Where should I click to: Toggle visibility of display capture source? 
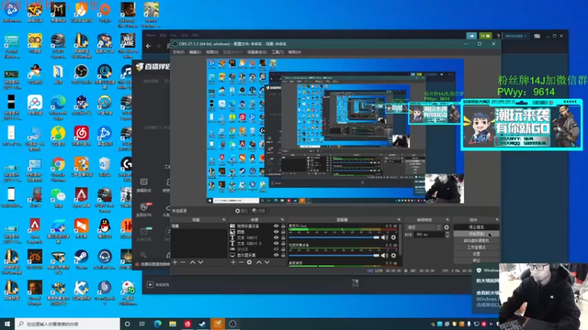(x=276, y=254)
